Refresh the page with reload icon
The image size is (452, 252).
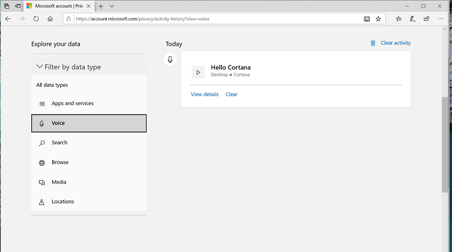(x=36, y=19)
